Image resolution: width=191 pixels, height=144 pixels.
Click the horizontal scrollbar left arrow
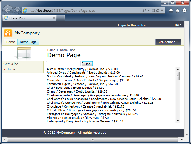point(4,139)
